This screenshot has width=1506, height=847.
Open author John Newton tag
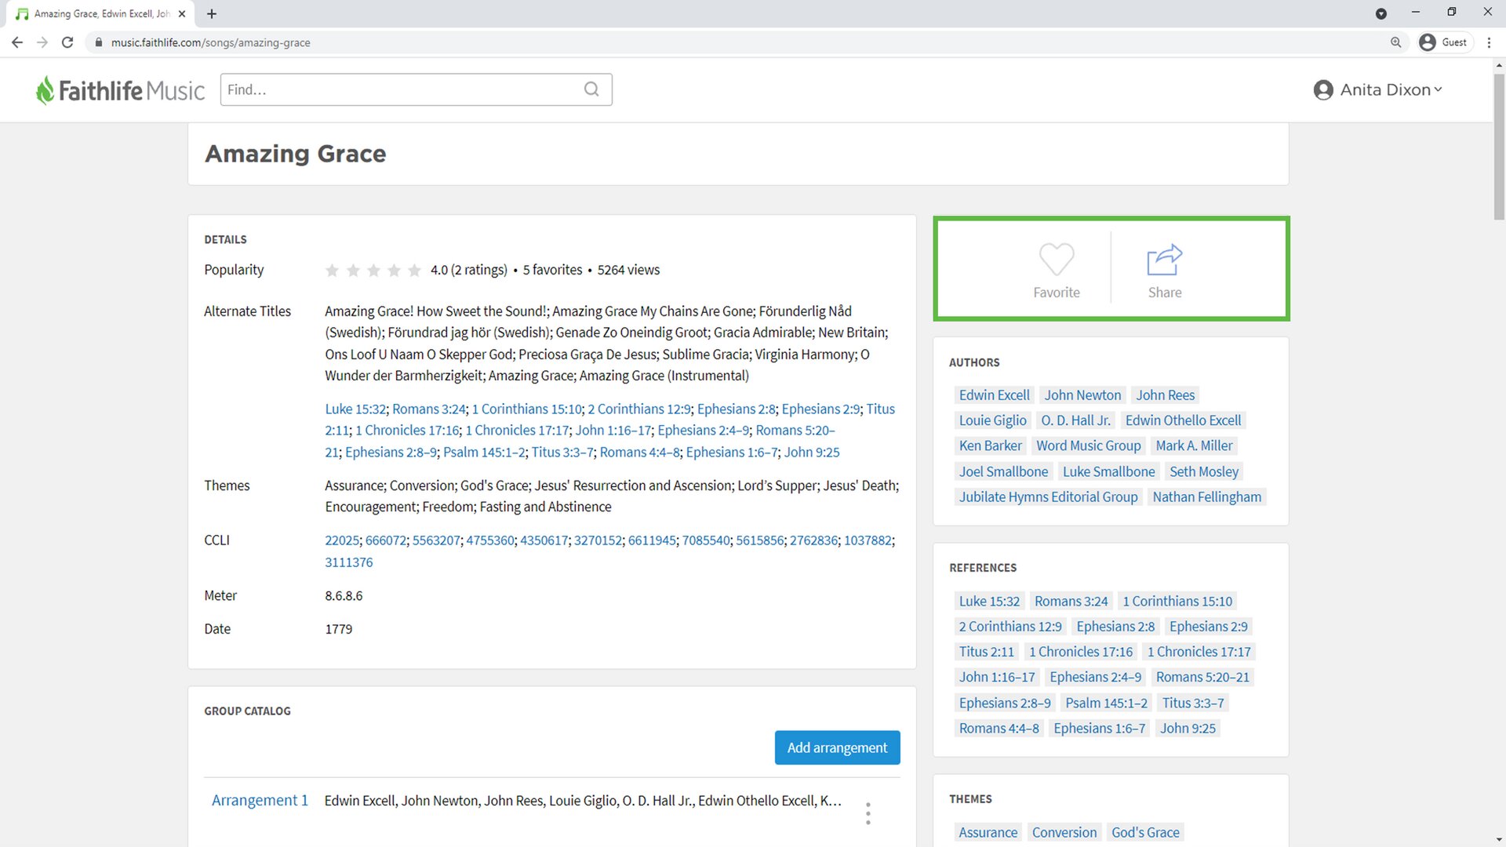click(x=1082, y=395)
